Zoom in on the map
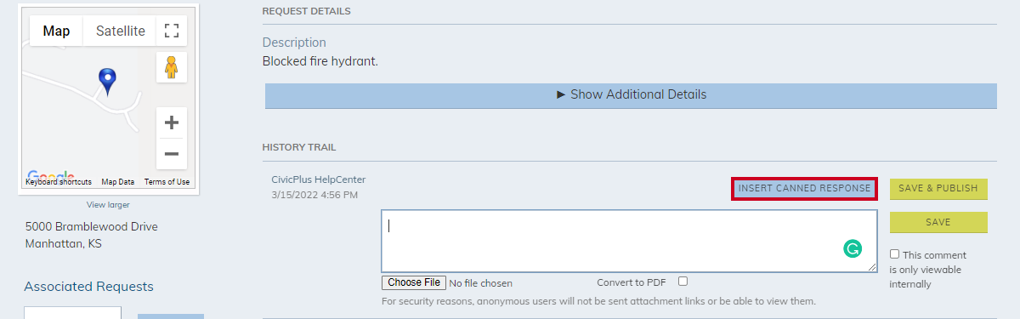 click(x=172, y=122)
